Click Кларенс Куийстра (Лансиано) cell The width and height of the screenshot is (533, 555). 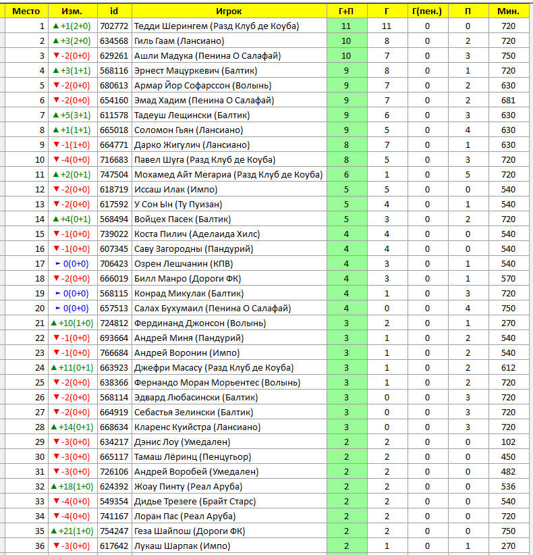point(229,427)
